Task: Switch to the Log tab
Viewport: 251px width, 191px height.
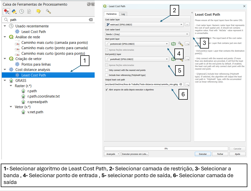Action: 123,14
